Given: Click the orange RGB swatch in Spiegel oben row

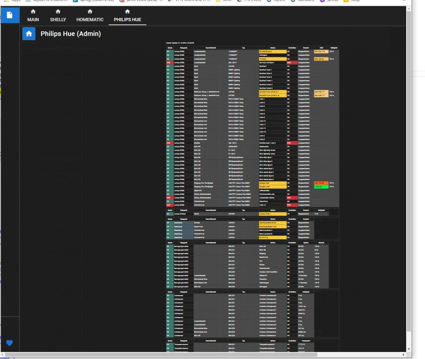Looking at the screenshot, I should coord(321,183).
